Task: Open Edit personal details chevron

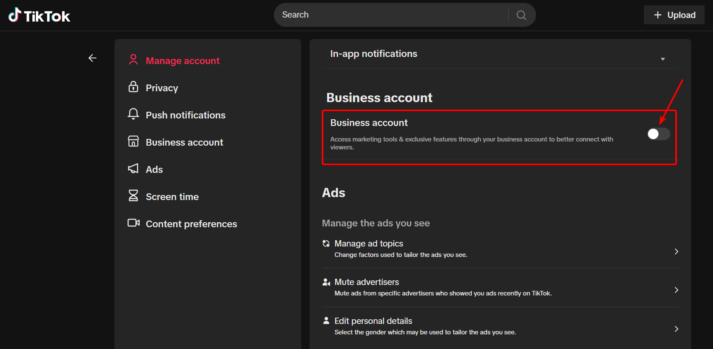Action: point(676,329)
